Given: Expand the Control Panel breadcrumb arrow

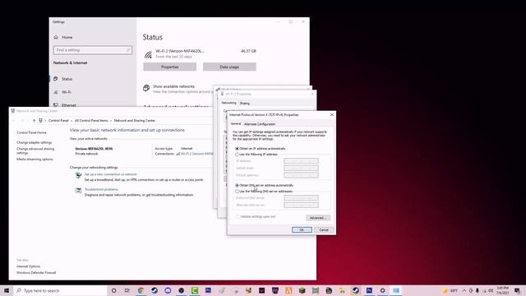Looking at the screenshot, I should 72,121.
